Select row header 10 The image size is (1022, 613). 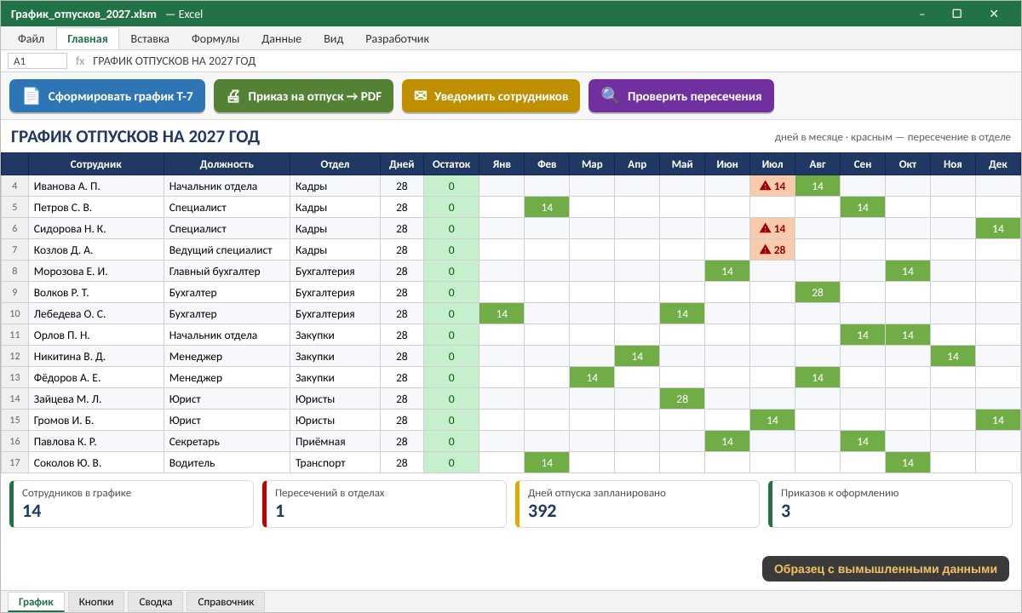(14, 313)
